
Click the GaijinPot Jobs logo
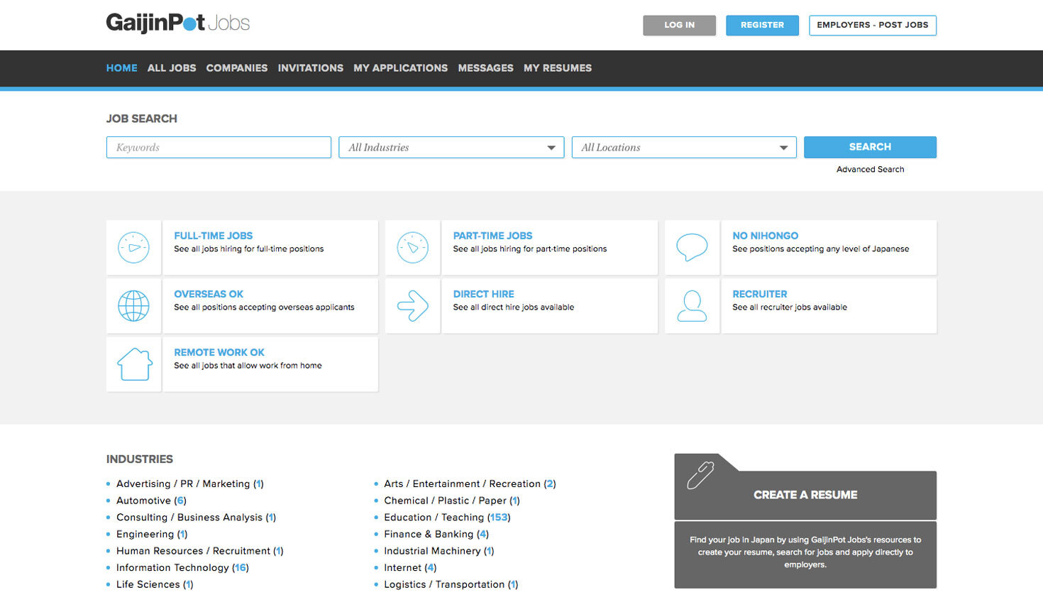coord(178,23)
